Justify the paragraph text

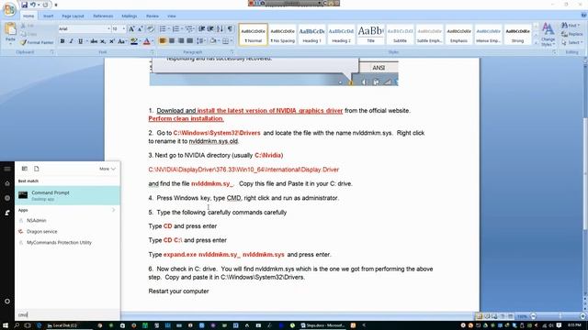click(x=190, y=40)
